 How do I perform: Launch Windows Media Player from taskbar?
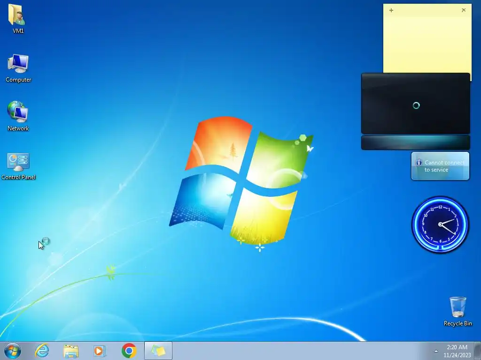click(100, 351)
